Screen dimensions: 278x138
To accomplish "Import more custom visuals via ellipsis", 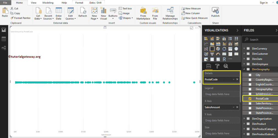I will [x=230, y=59].
